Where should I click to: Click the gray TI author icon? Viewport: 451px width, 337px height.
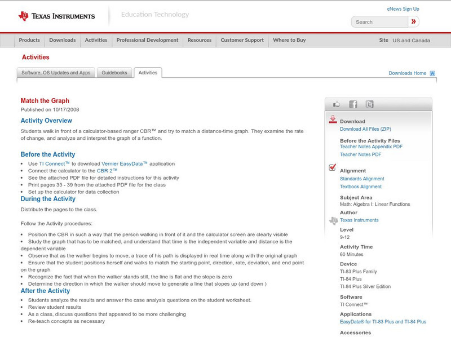pyautogui.click(x=333, y=220)
